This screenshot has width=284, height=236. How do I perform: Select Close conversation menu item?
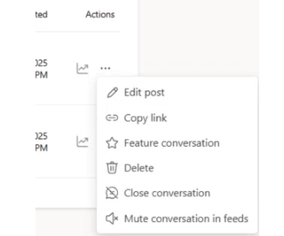coord(167,193)
